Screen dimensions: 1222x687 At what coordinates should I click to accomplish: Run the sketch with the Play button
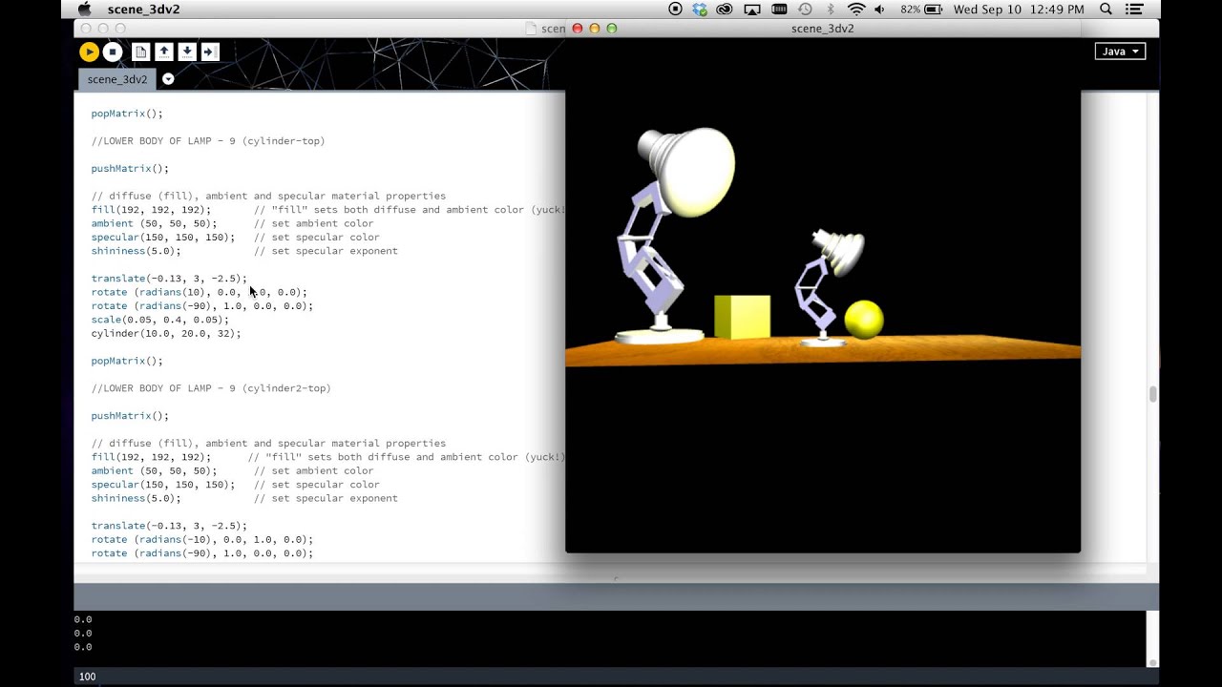tap(89, 52)
